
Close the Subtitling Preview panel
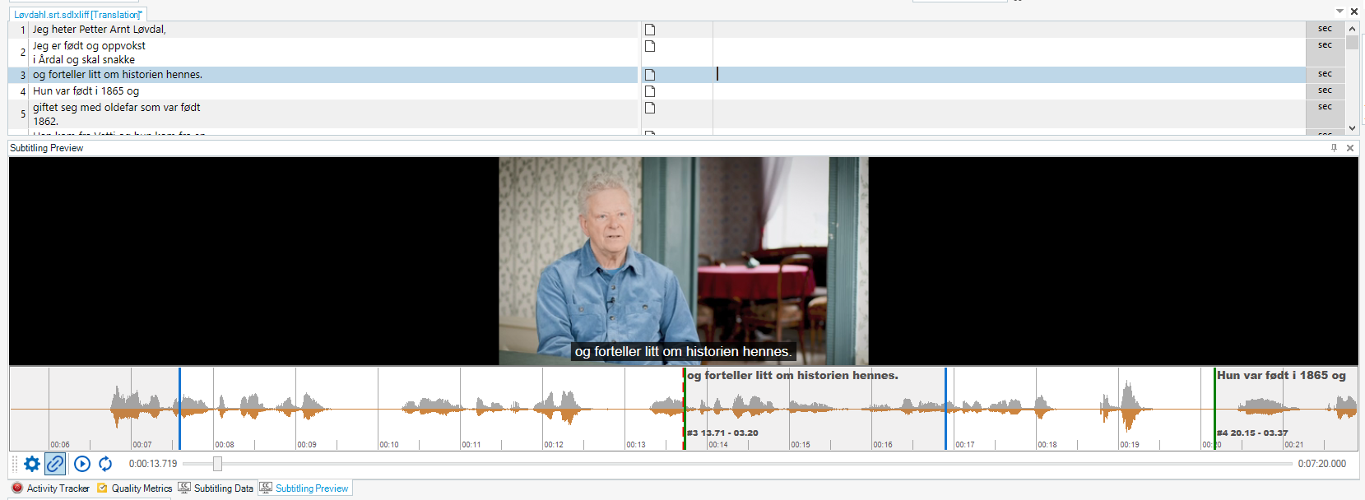pyautogui.click(x=1350, y=148)
